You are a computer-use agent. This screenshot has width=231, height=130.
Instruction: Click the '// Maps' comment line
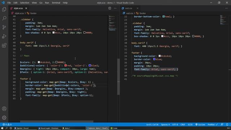tap(25, 56)
